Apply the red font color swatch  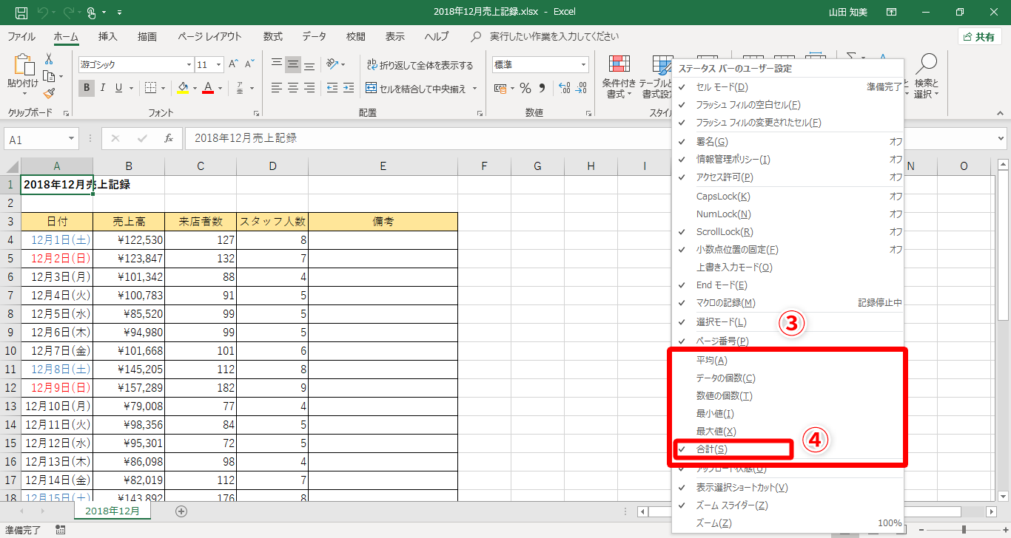208,89
